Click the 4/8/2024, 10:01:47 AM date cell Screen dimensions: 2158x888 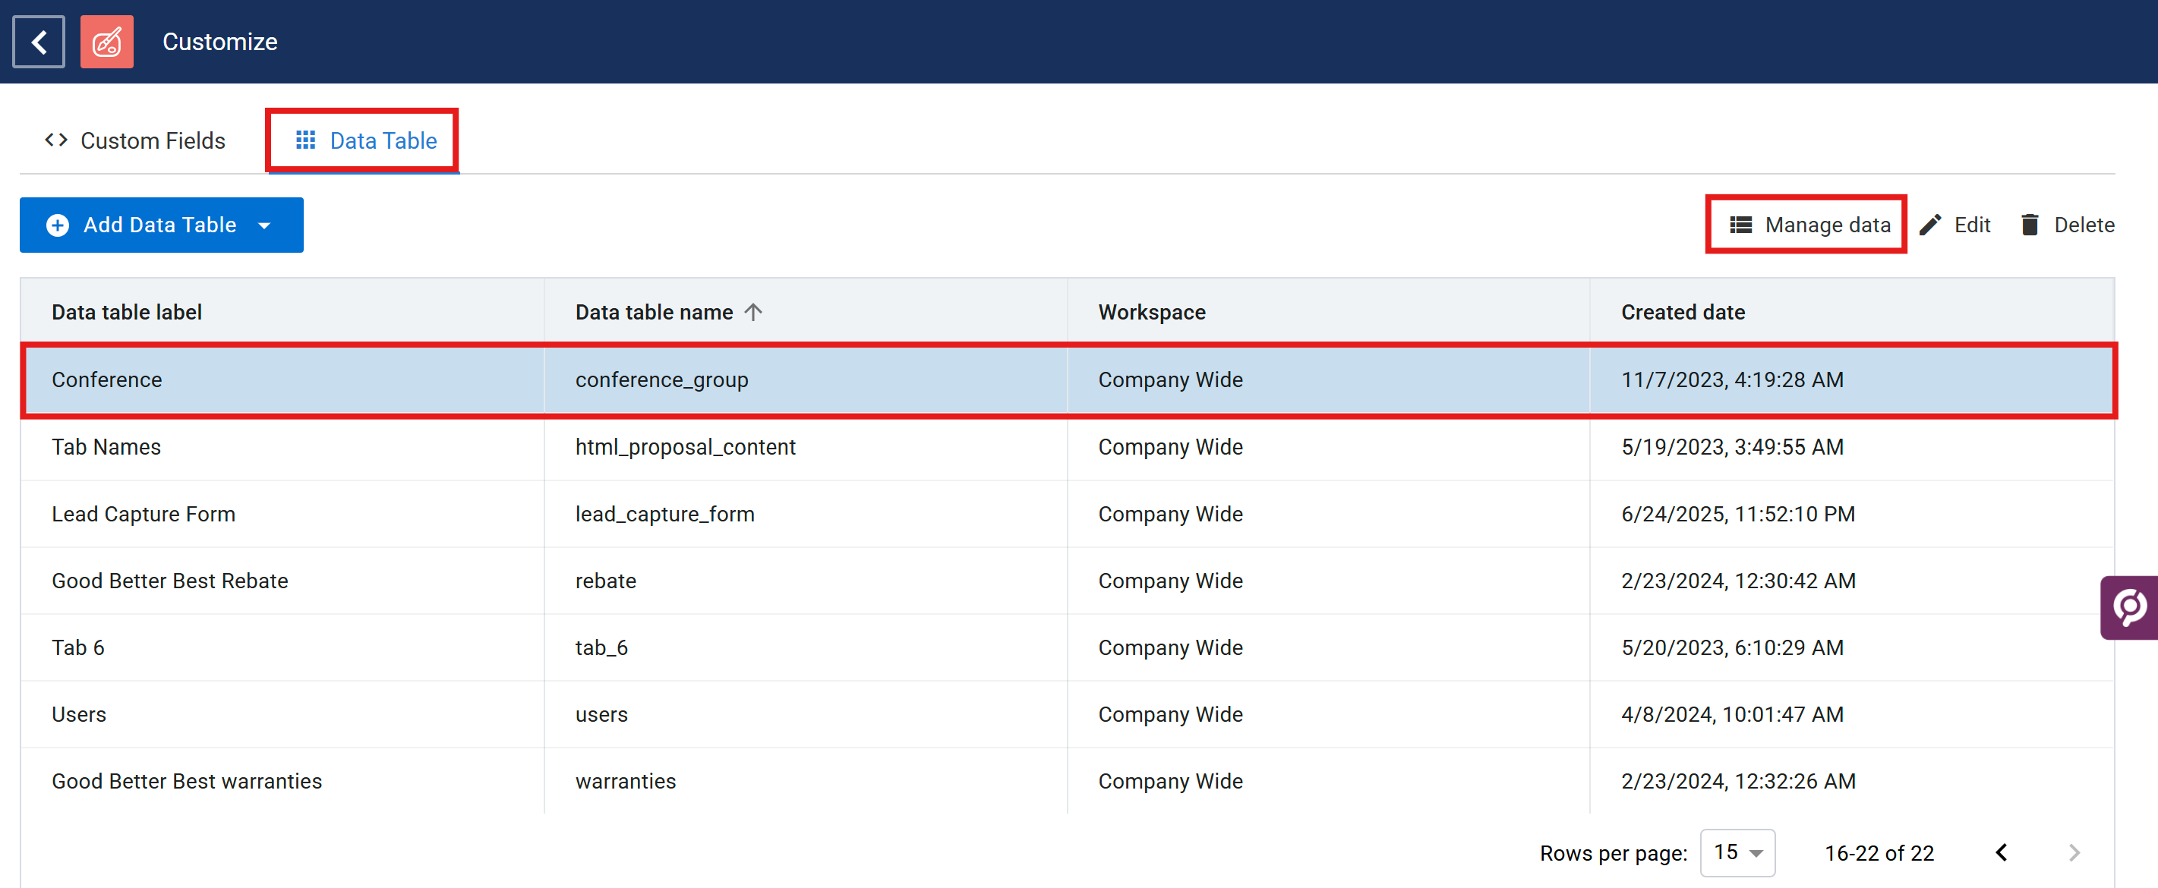click(x=1733, y=715)
